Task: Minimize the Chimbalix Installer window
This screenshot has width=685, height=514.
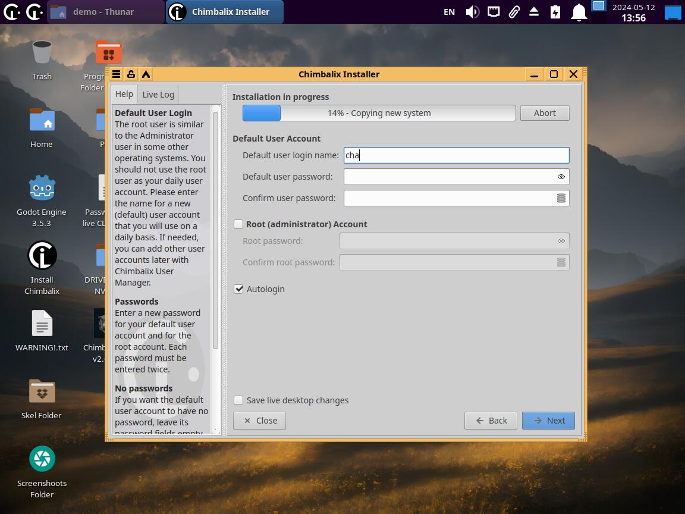Action: (x=534, y=74)
